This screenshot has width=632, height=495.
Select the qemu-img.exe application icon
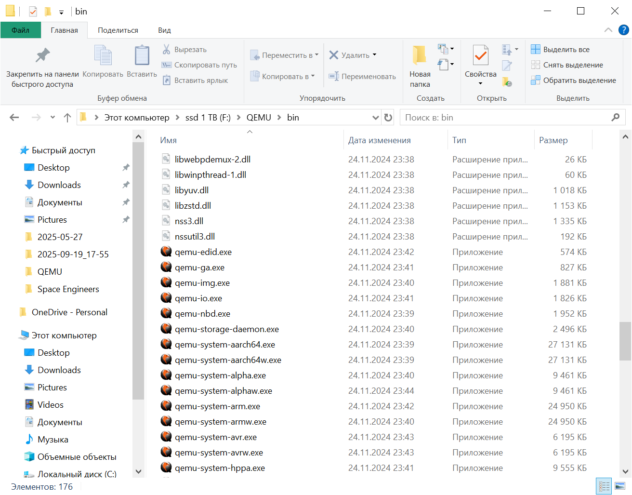[x=166, y=282]
